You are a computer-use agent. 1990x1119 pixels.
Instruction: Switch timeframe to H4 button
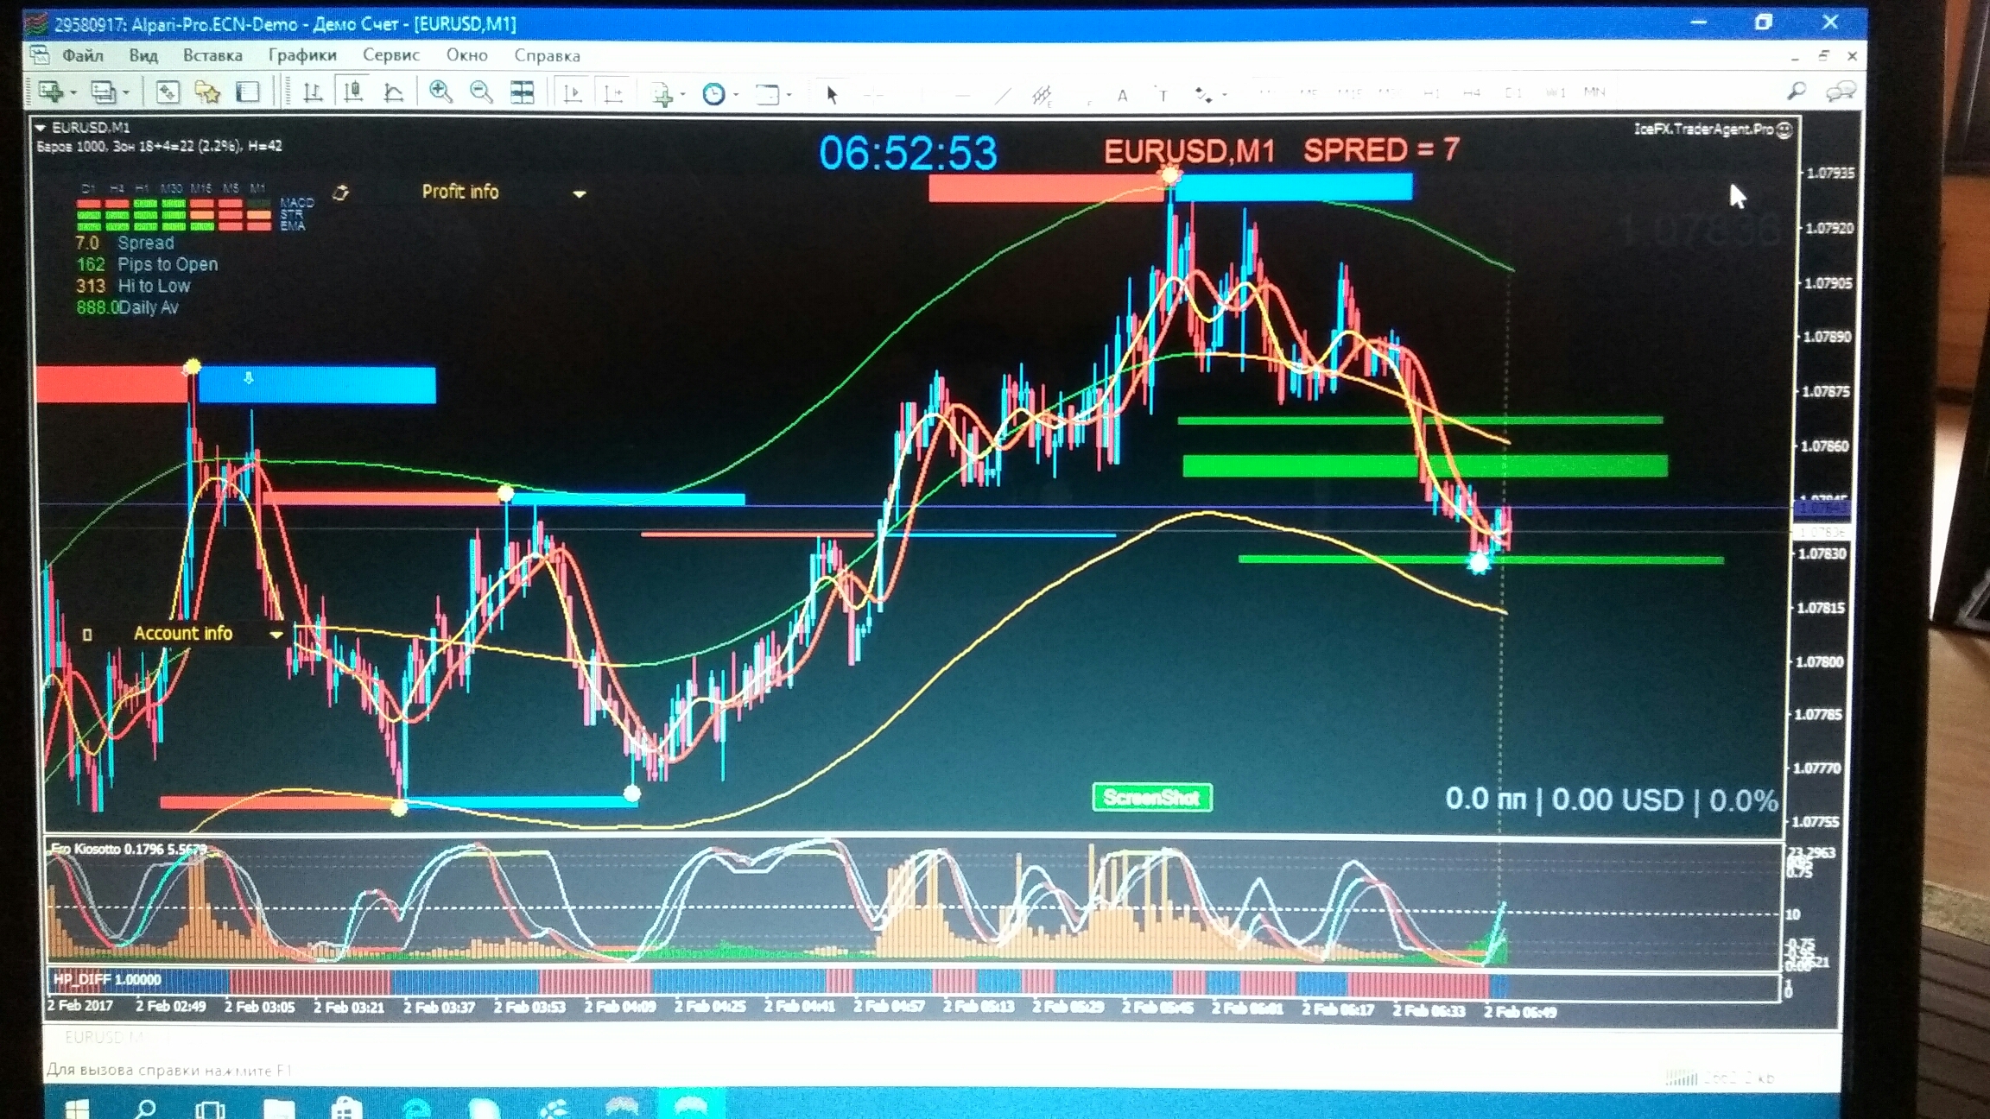1472,92
